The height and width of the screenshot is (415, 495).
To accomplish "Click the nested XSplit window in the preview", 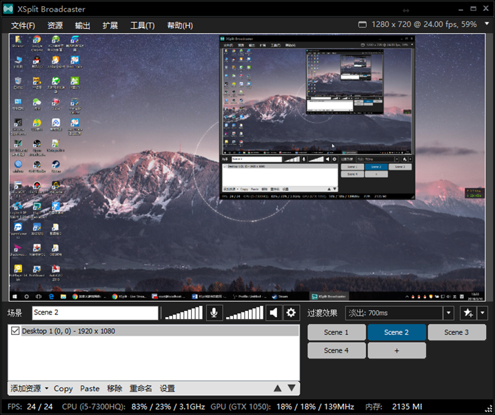I will [x=317, y=117].
